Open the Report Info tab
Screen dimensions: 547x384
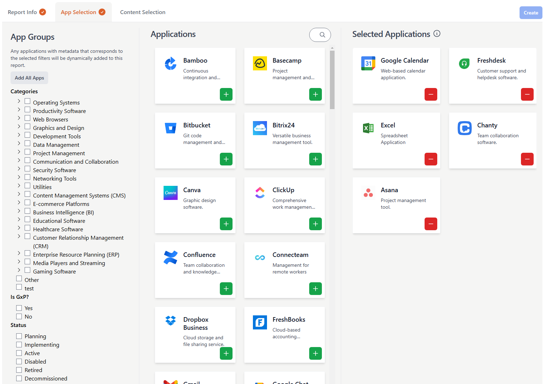tap(22, 12)
